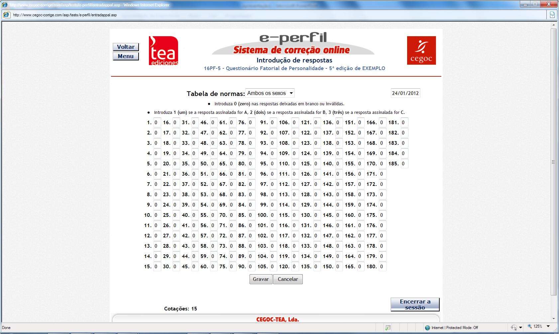Open the Tabela de normas dropdown
The height and width of the screenshot is (334, 559).
tap(270, 93)
